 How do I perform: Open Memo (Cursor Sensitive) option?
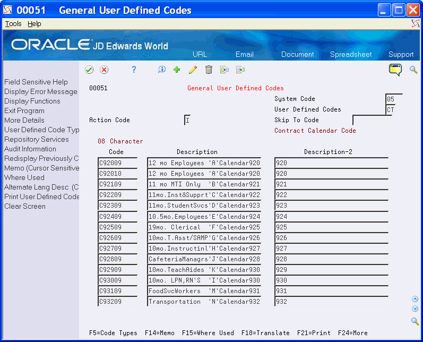(41, 168)
